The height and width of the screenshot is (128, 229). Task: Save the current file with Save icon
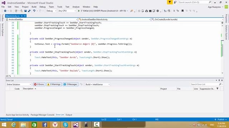tap(25, 11)
